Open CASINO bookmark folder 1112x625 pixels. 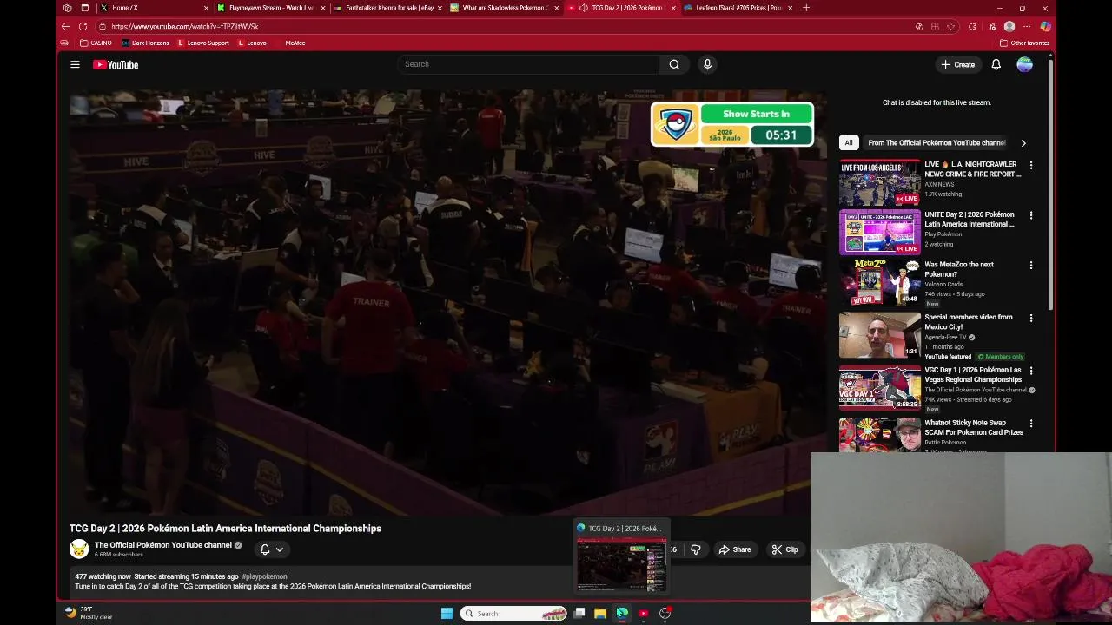[x=96, y=43]
